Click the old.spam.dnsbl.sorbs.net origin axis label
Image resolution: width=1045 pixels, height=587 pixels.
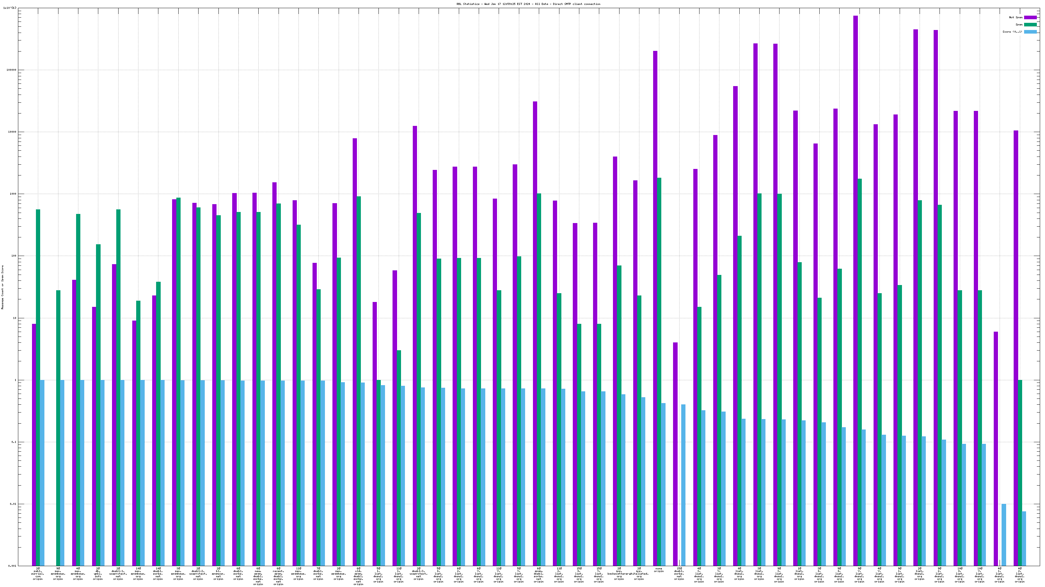pyautogui.click(x=358, y=576)
